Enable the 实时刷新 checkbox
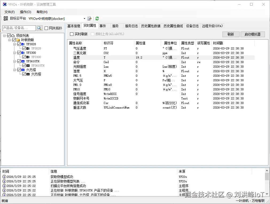 click(71, 34)
